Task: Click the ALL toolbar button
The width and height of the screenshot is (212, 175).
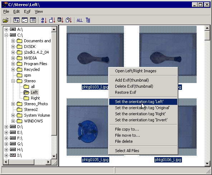Action: (79, 20)
